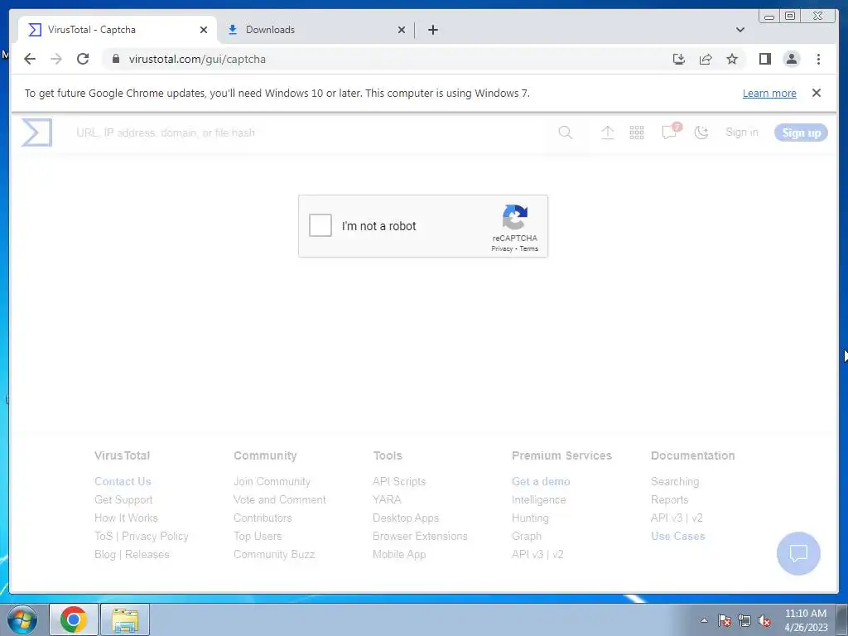Open the side panel icon
This screenshot has width=848, height=636.
[x=764, y=59]
